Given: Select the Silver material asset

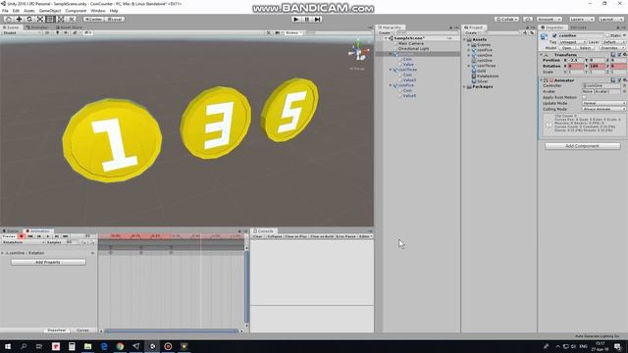Looking at the screenshot, I should [x=482, y=81].
